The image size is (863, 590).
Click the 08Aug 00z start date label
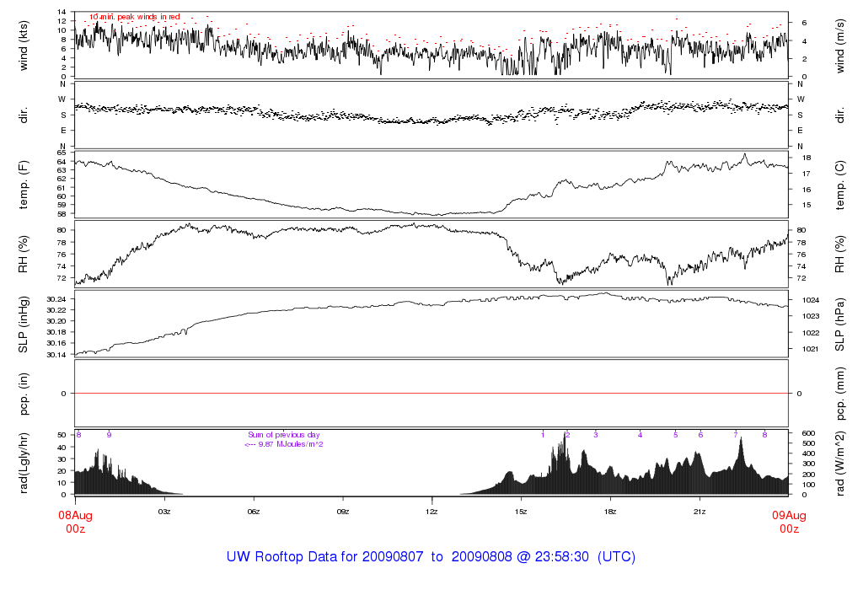pyautogui.click(x=74, y=522)
